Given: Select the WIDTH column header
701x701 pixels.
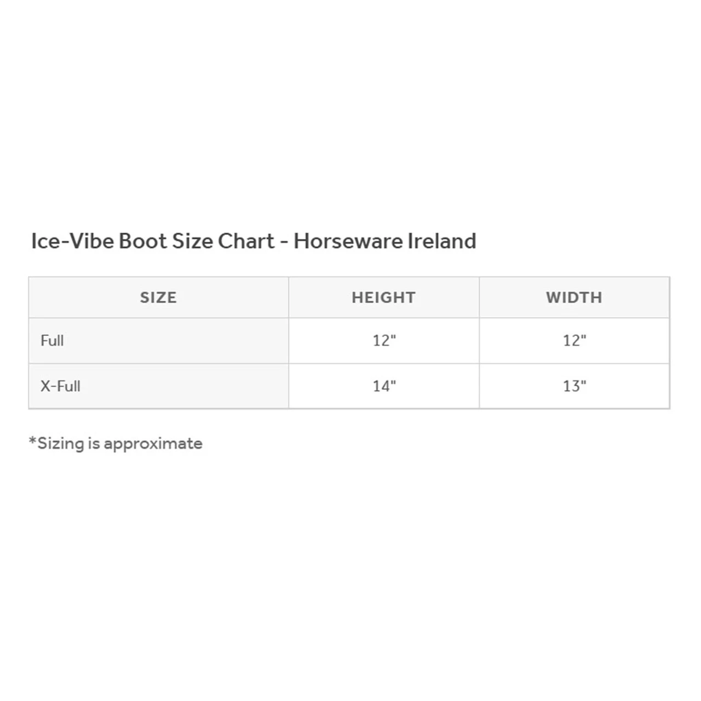Looking at the screenshot, I should tap(574, 297).
